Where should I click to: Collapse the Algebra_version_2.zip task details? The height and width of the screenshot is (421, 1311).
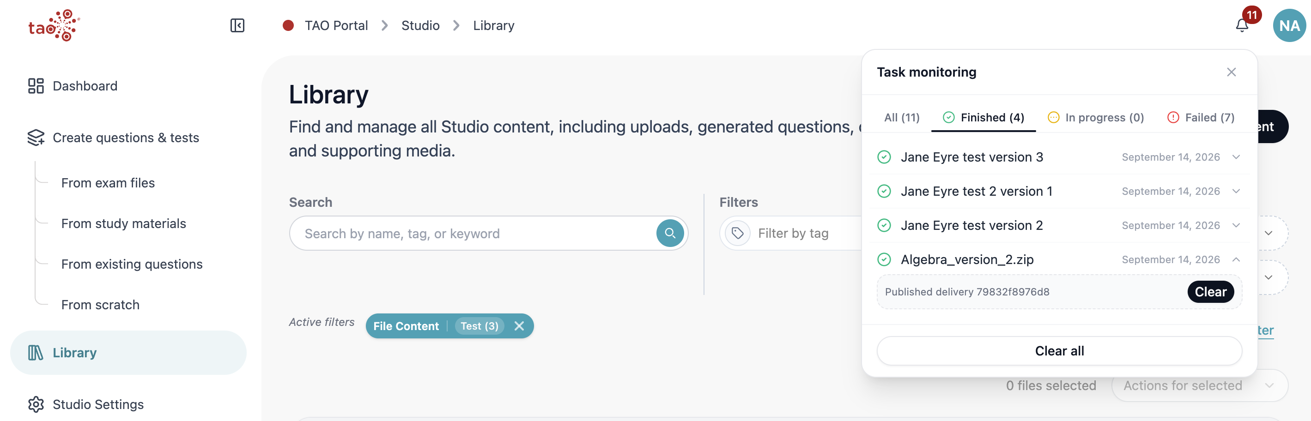tap(1236, 260)
